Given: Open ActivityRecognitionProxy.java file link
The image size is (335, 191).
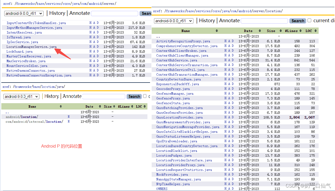Looking at the screenshot, I should [183, 41].
